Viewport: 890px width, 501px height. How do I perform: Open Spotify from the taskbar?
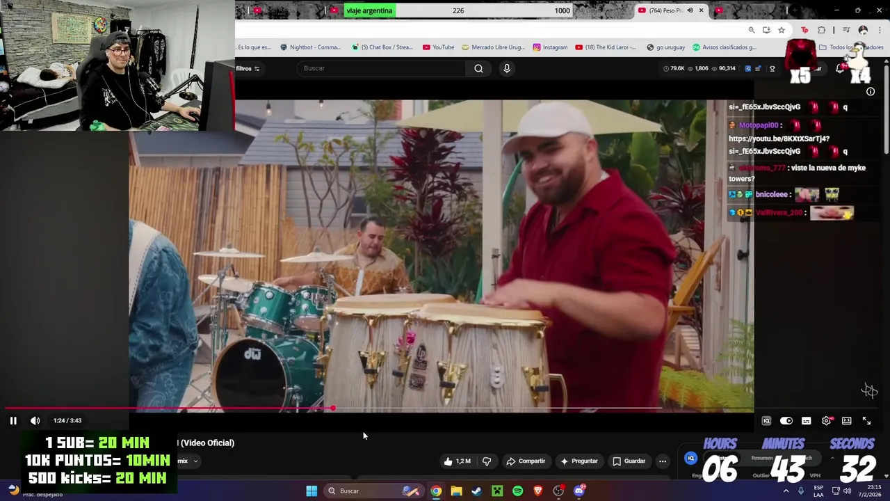[517, 491]
